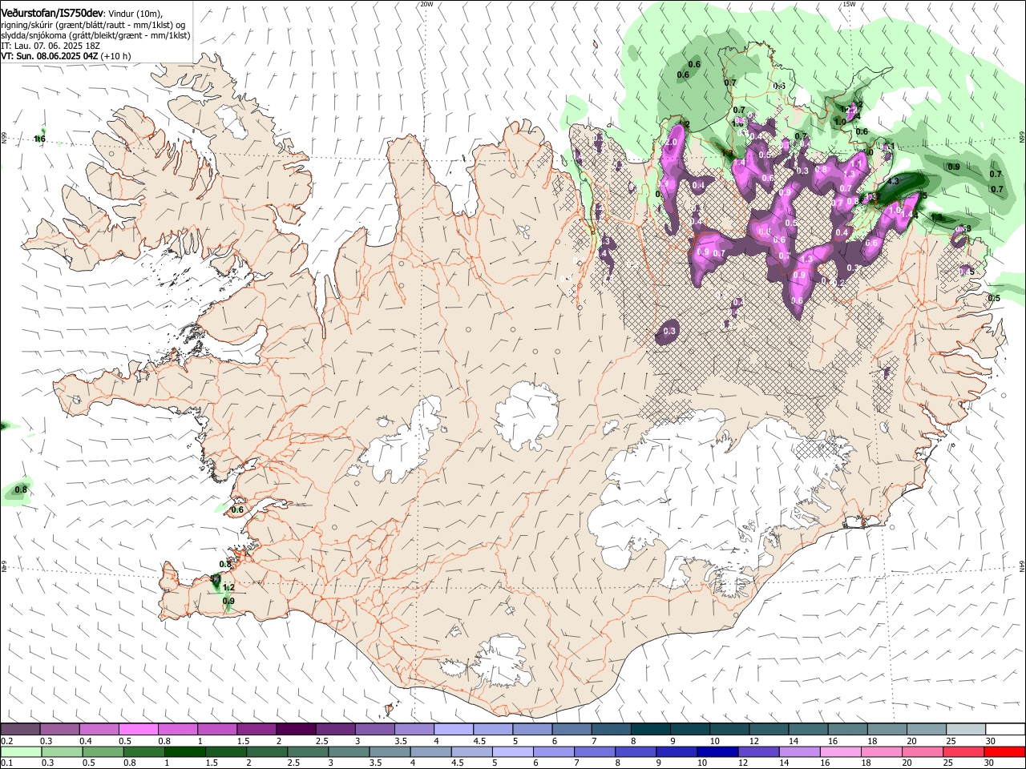Click the 1.6 value off the northwest coast

pyautogui.click(x=40, y=139)
